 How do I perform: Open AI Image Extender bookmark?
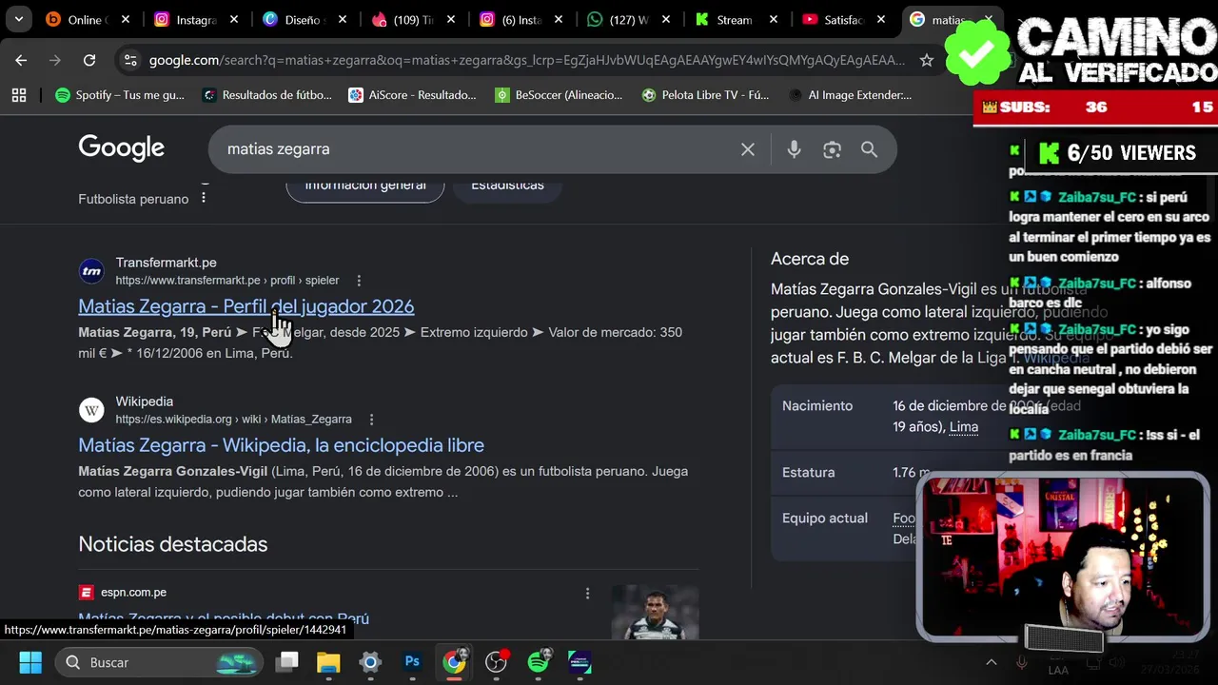[x=850, y=95]
